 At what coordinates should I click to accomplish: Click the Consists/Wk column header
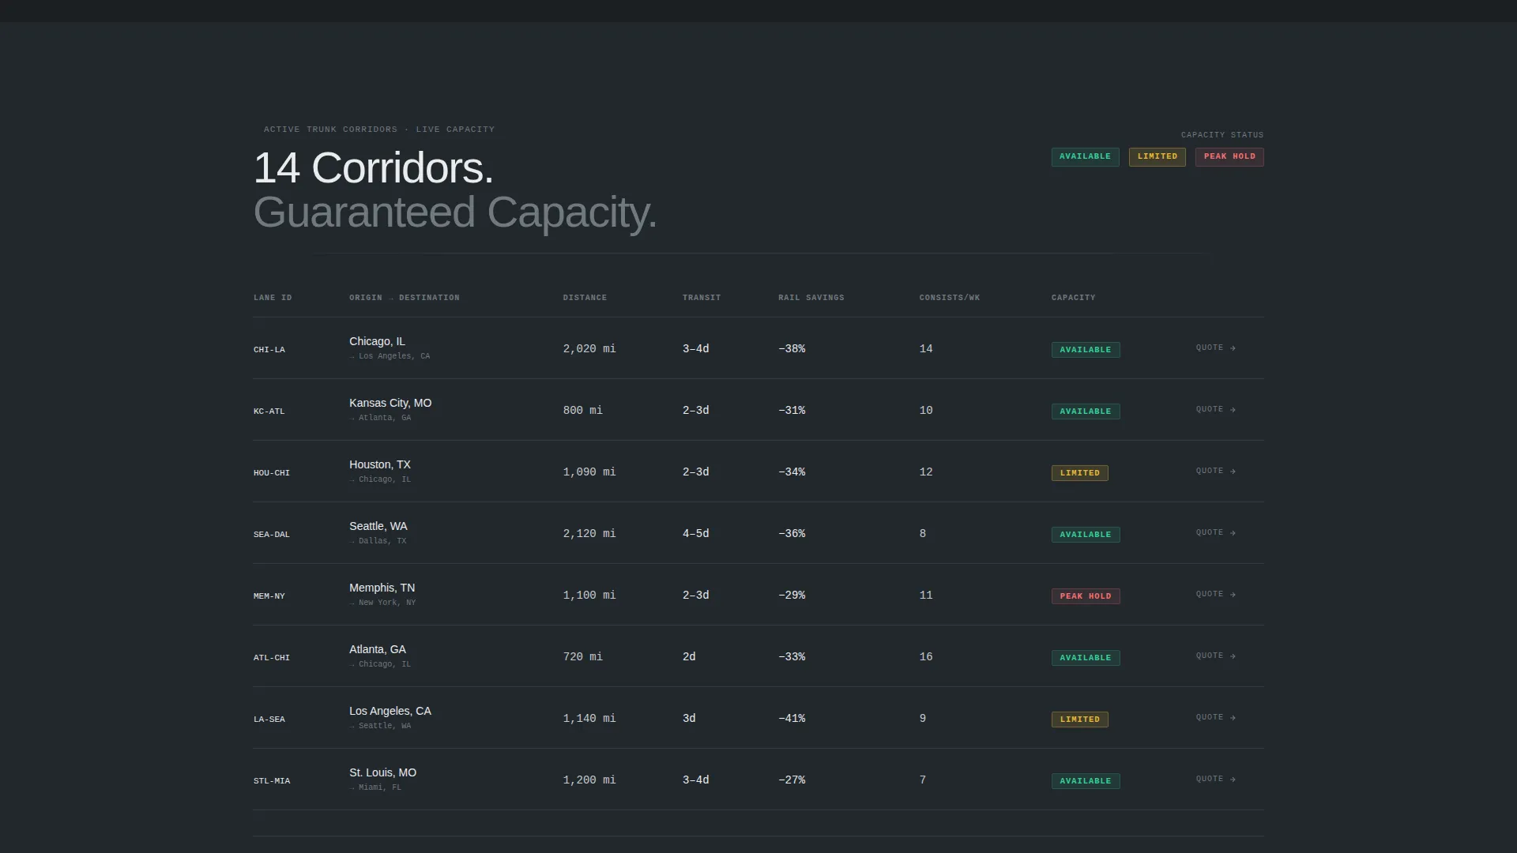coord(949,298)
